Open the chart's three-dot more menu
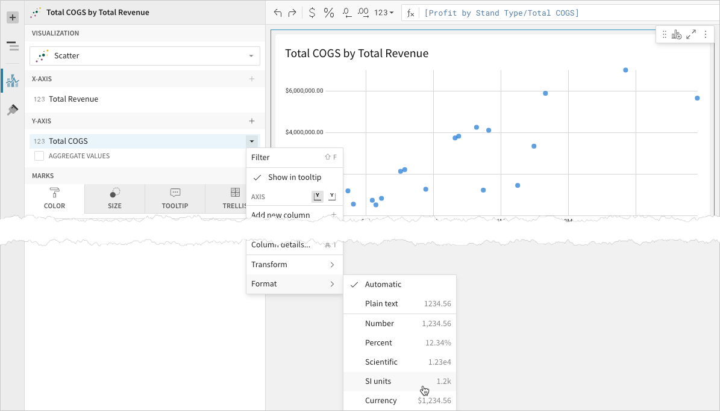 click(x=706, y=35)
